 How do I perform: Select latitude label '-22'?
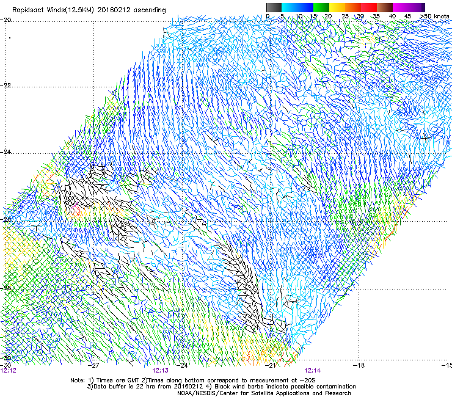[x=5, y=86]
